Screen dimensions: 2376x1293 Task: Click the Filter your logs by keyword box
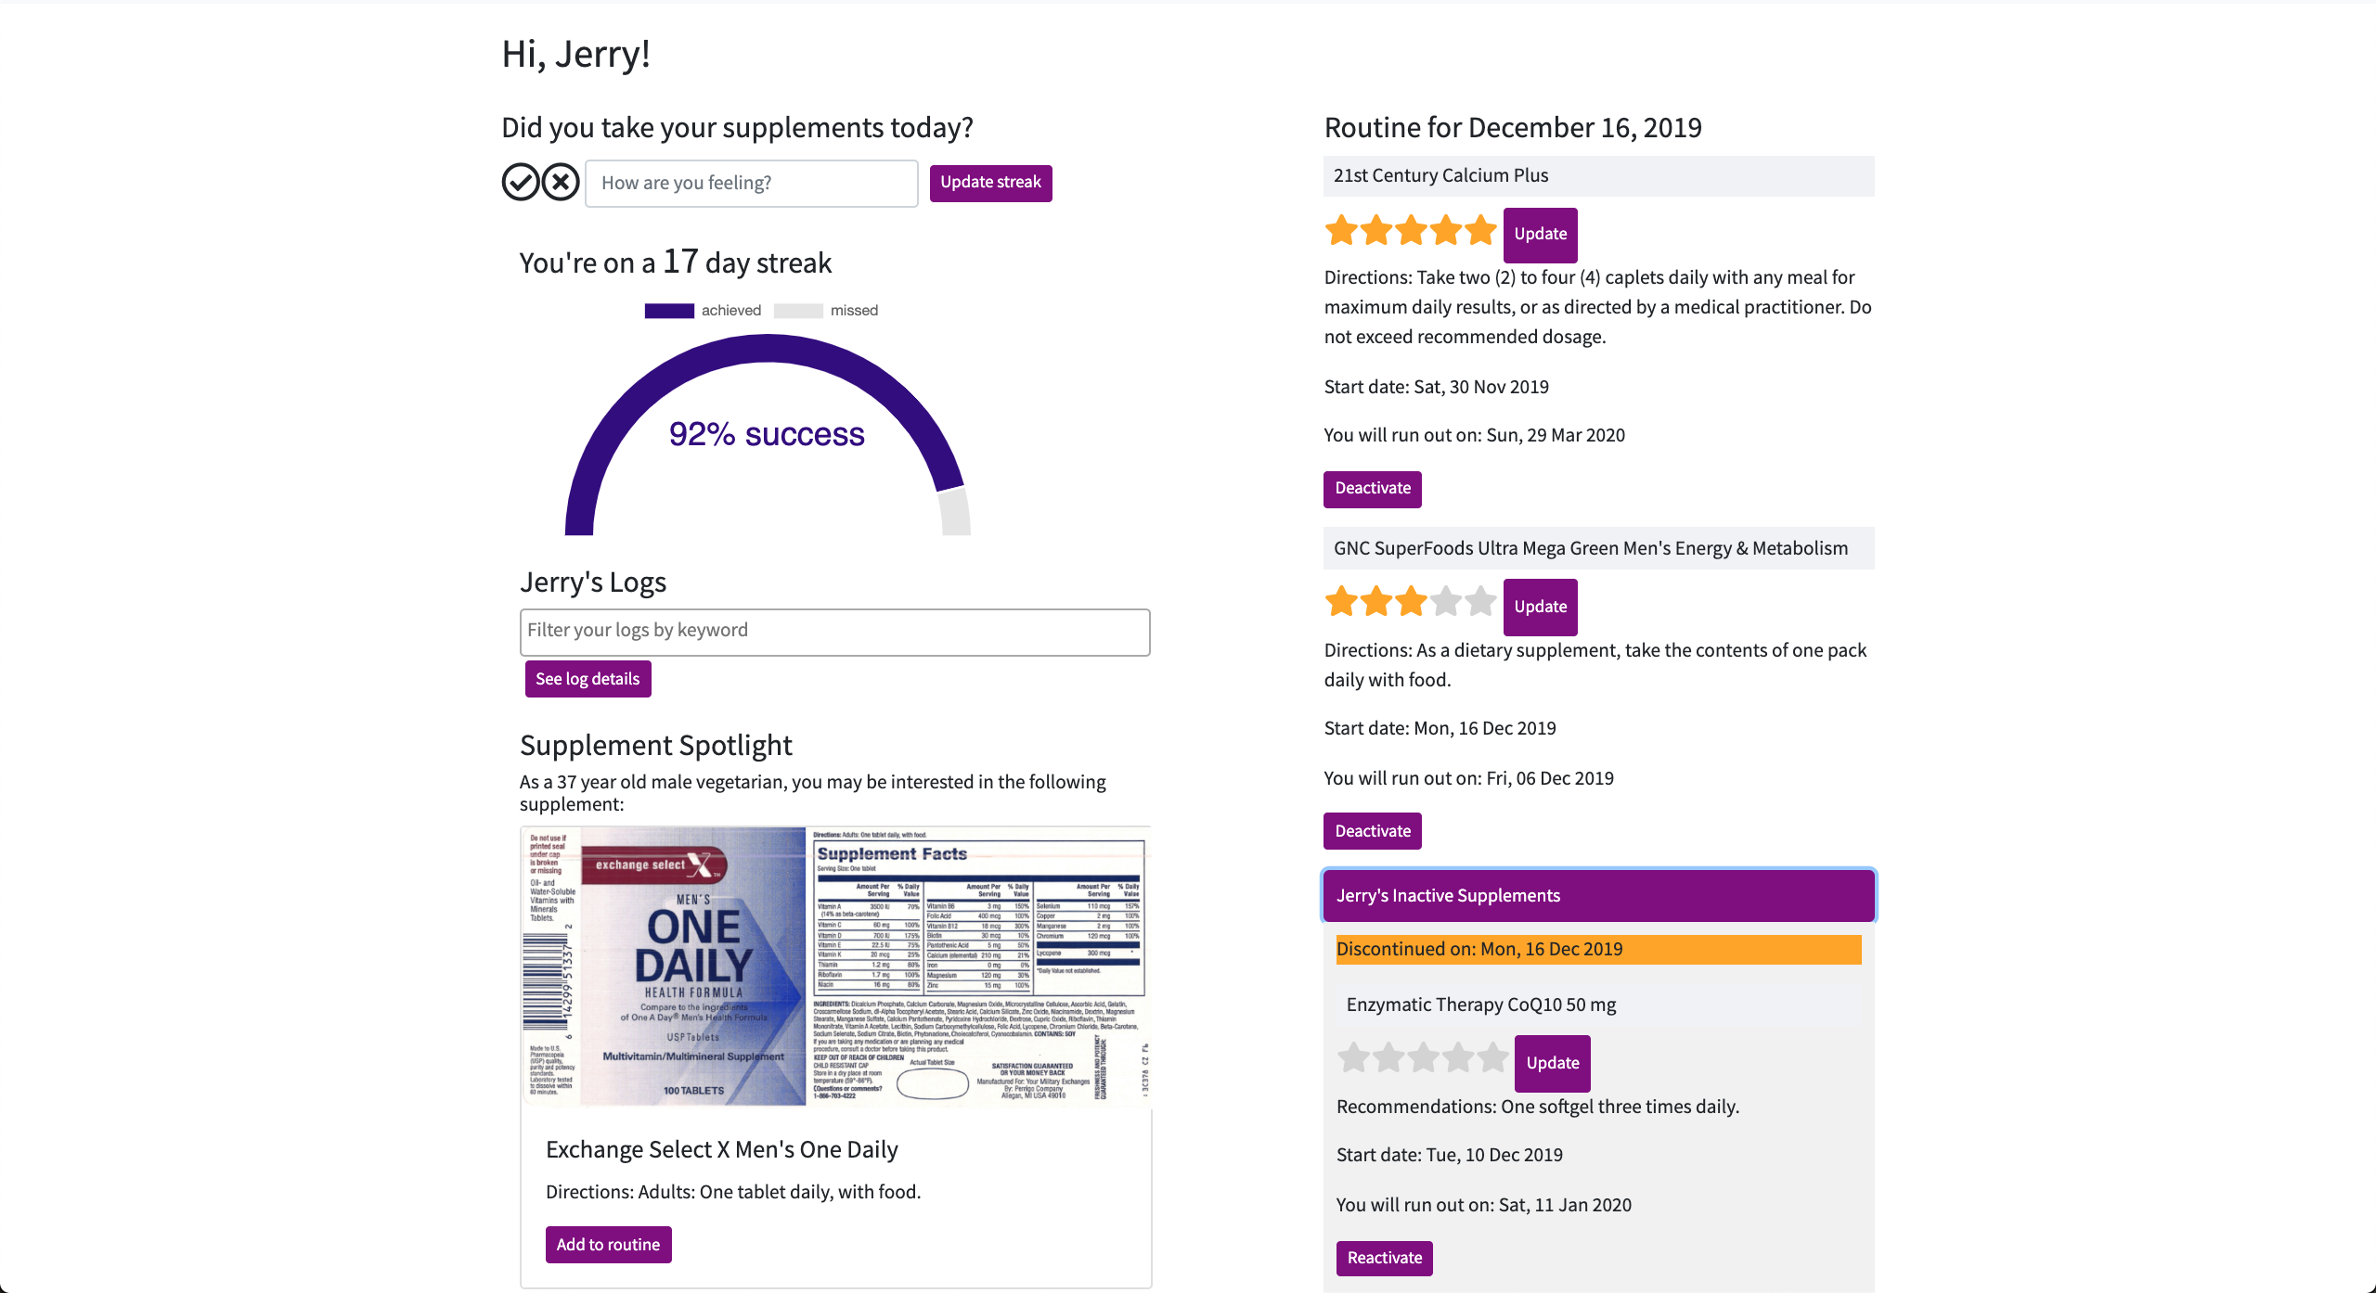(x=834, y=632)
